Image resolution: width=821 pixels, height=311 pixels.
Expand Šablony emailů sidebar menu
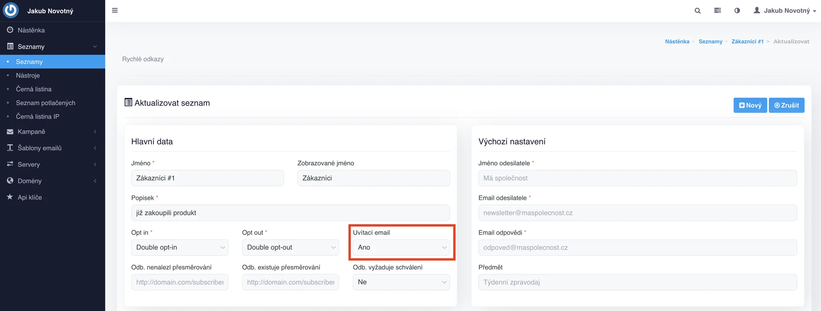tap(39, 148)
